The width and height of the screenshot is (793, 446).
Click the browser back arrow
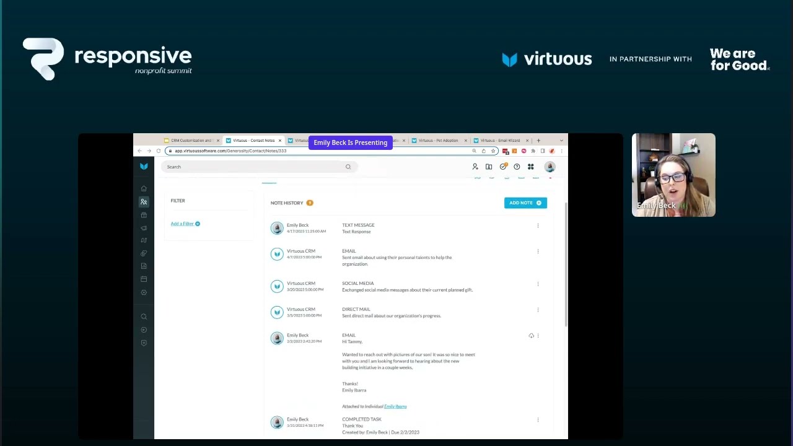click(x=139, y=151)
